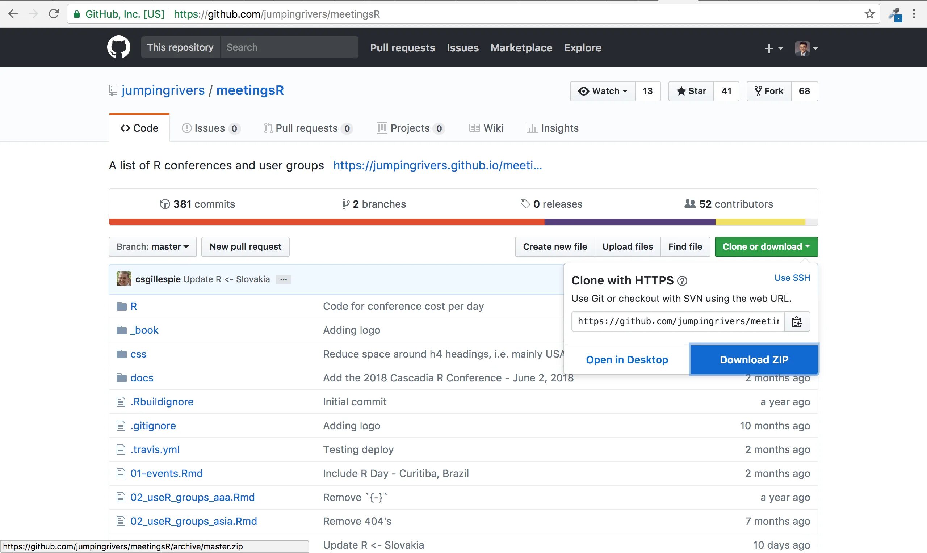Switch clone method to Use SSH

pyautogui.click(x=792, y=278)
